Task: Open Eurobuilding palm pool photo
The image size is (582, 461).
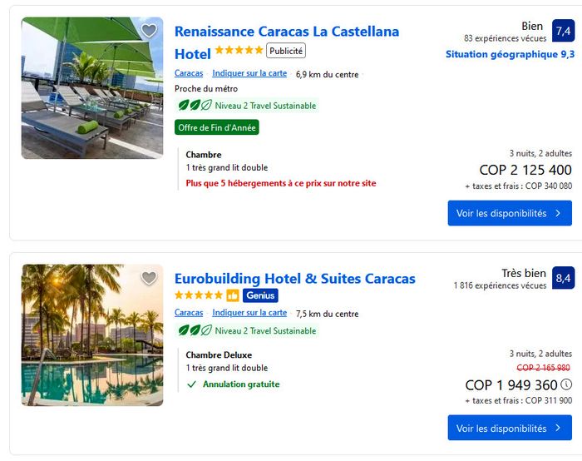Action: (x=91, y=335)
